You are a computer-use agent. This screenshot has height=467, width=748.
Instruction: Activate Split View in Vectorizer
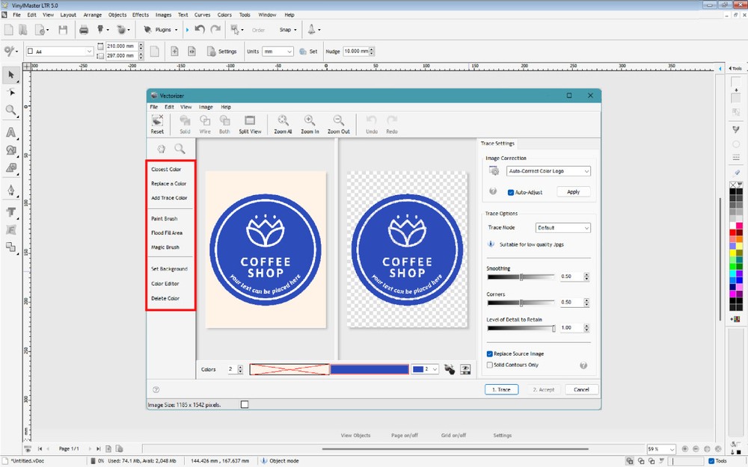click(249, 124)
